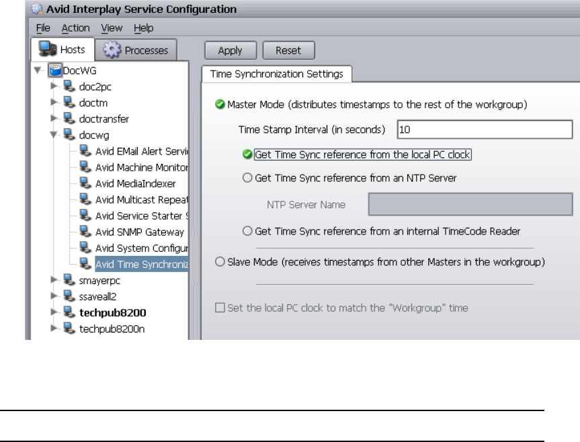Image resolution: width=580 pixels, height=442 pixels.
Task: Click the techpub8200 host computer icon
Action: point(69,312)
